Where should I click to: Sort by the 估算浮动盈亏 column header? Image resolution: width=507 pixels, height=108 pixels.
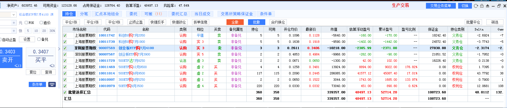(360, 29)
